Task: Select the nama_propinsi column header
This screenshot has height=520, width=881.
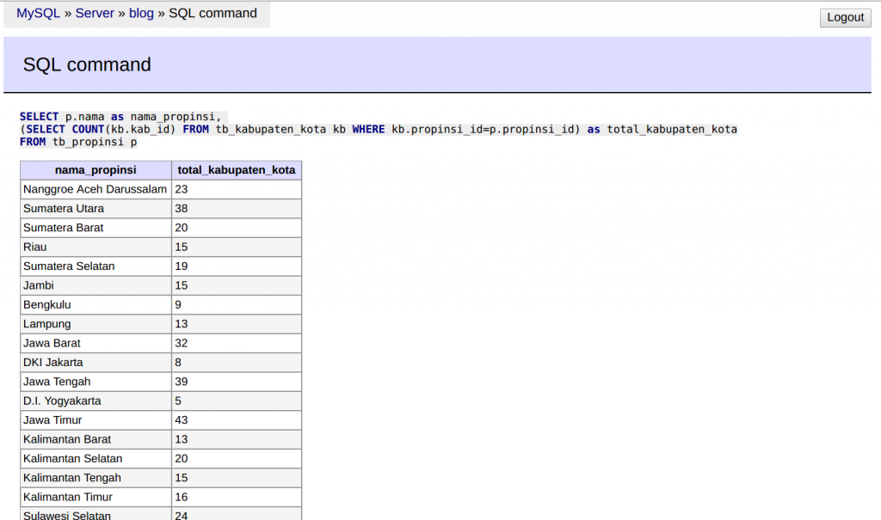Action: pos(95,169)
